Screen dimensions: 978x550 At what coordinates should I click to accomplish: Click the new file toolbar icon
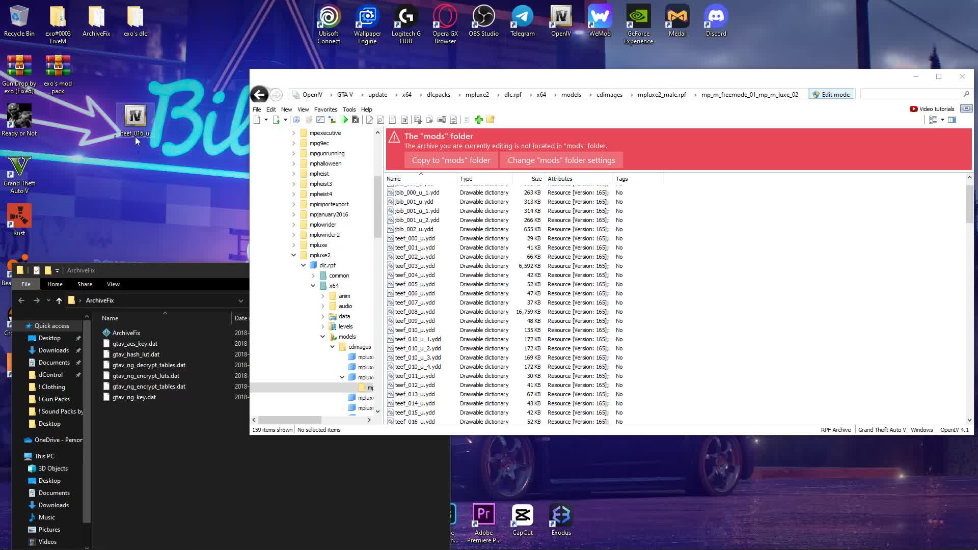pos(257,120)
